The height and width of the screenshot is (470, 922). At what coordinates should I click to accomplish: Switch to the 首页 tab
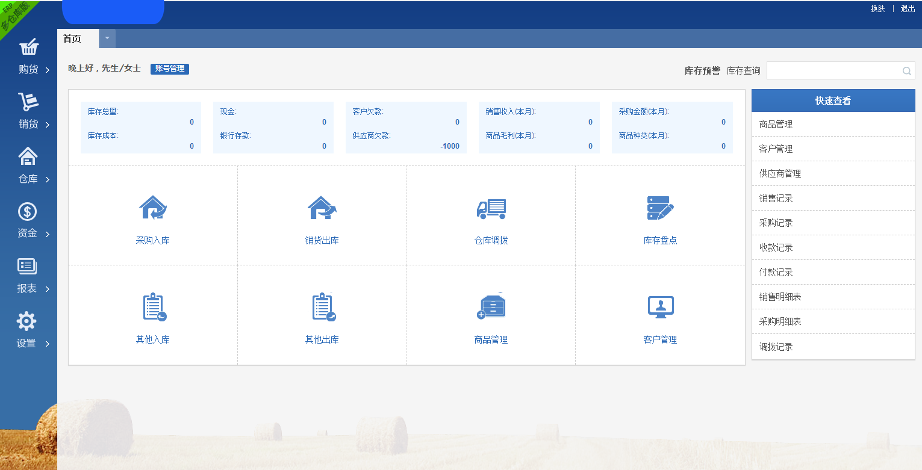pyautogui.click(x=72, y=38)
